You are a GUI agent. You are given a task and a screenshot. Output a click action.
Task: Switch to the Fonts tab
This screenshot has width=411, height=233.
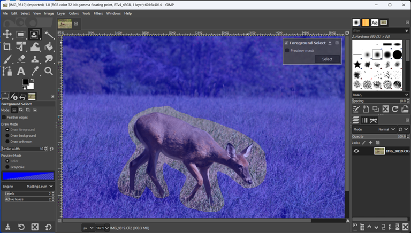[375, 22]
